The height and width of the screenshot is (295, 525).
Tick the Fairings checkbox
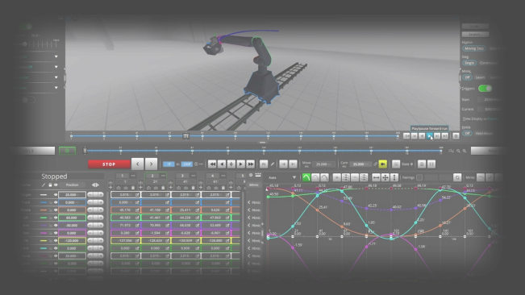point(419,177)
